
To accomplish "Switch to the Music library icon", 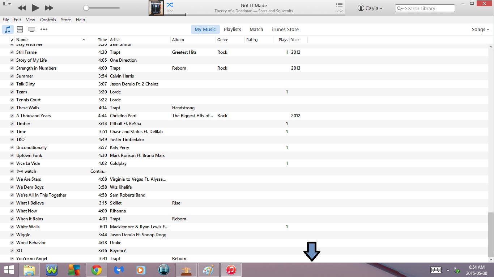I will (8, 30).
